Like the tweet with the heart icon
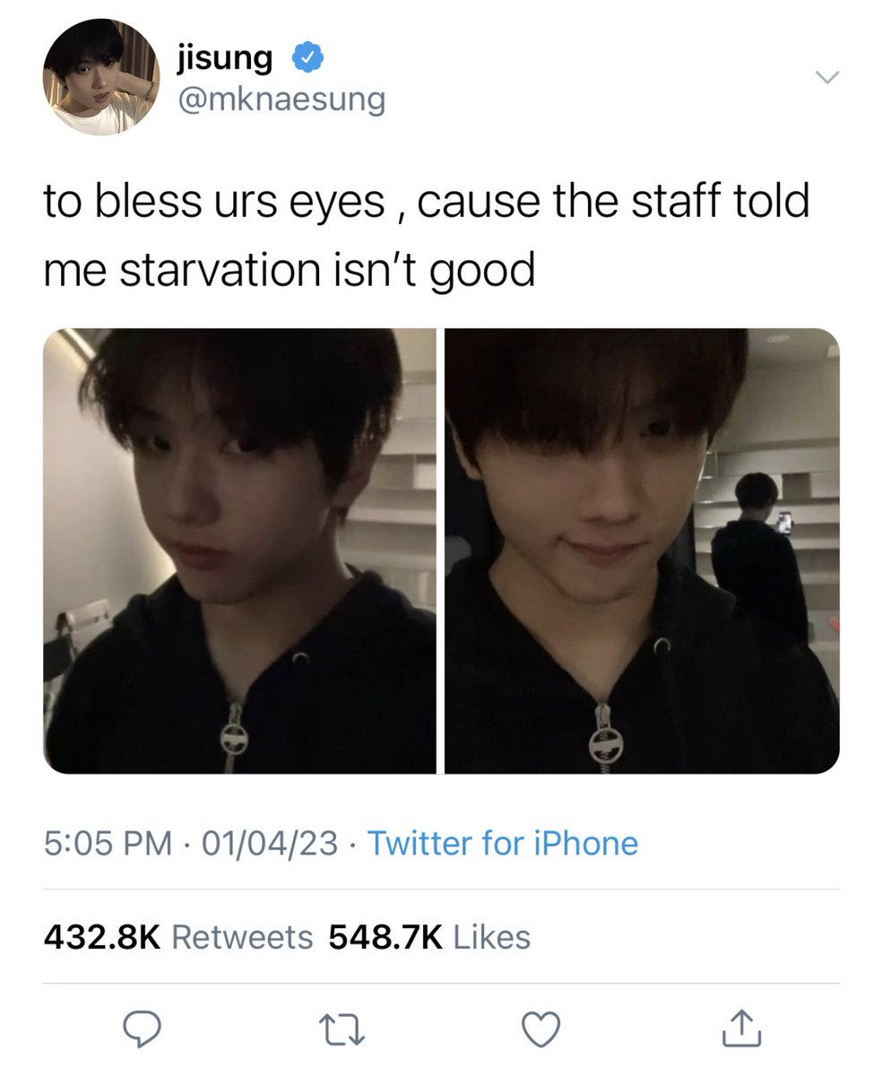Image resolution: width=883 pixels, height=1076 pixels. [x=541, y=1029]
